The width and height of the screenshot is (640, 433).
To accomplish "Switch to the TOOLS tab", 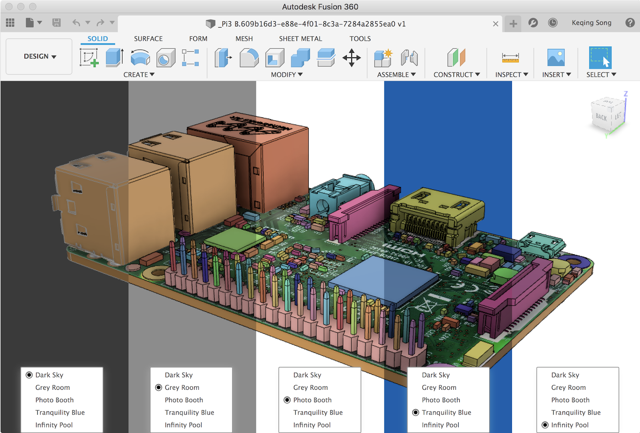I will [360, 39].
